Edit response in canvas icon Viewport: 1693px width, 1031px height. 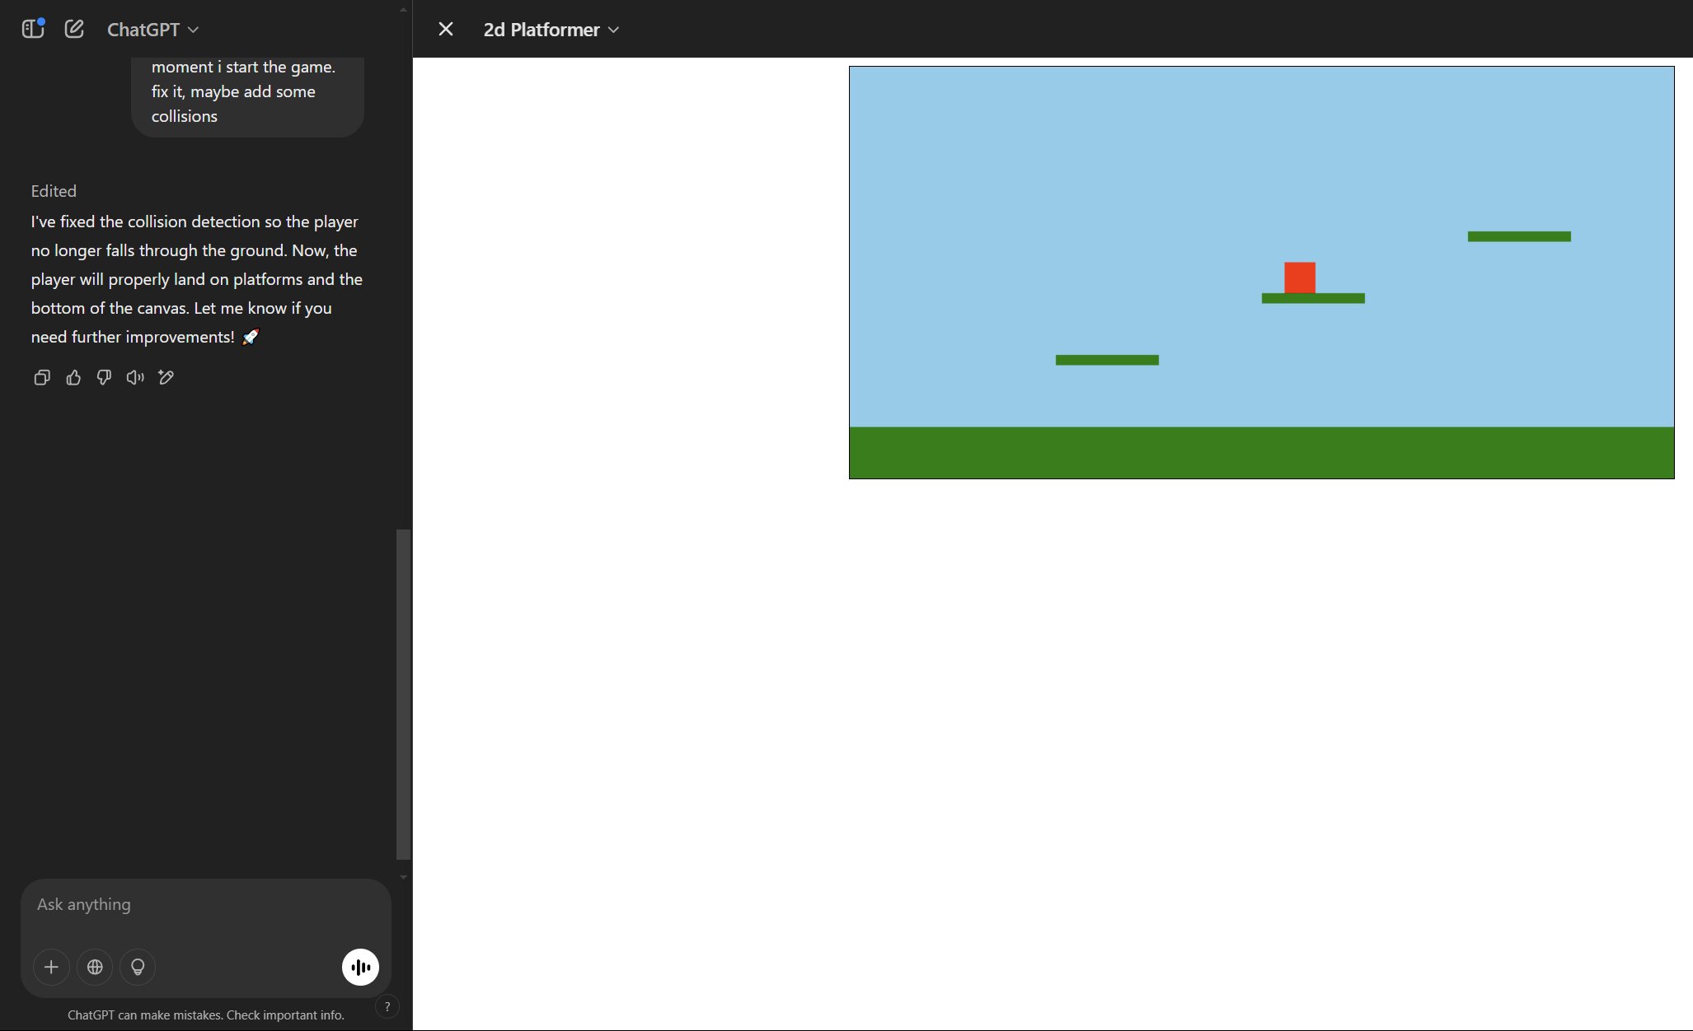166,377
